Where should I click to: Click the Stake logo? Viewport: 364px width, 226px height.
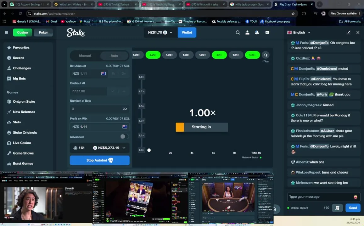(76, 32)
